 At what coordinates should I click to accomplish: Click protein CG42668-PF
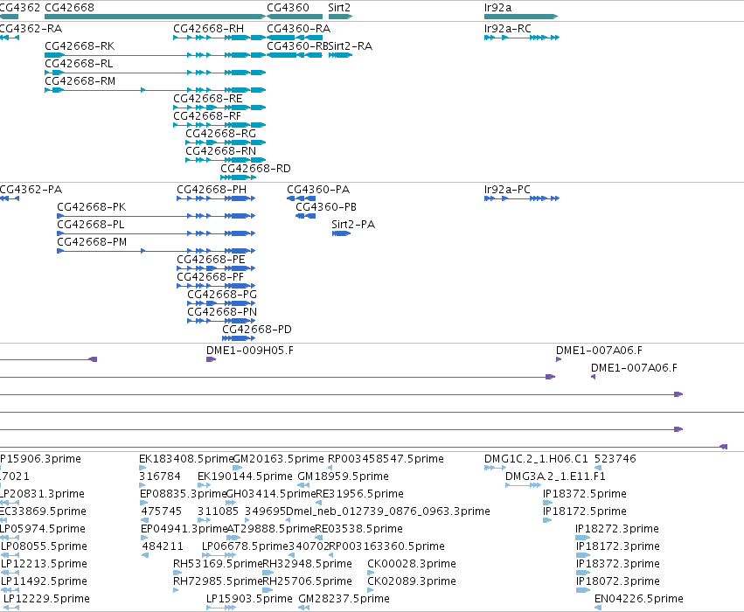pyautogui.click(x=210, y=277)
